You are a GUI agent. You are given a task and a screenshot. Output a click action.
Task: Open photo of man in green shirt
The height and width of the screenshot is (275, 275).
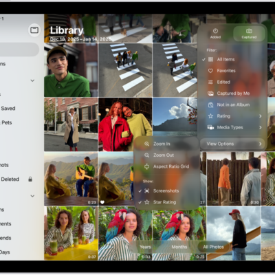(x=71, y=70)
